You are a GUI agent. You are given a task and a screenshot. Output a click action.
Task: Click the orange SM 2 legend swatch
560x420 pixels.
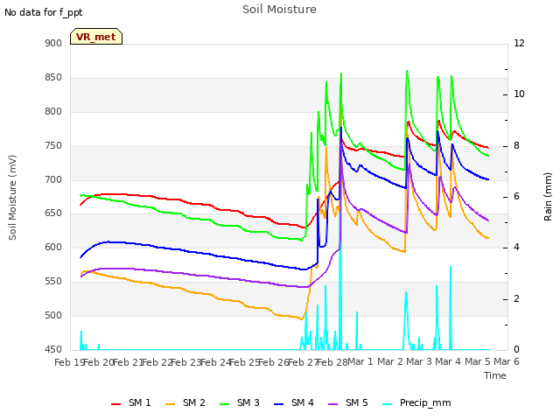(171, 404)
